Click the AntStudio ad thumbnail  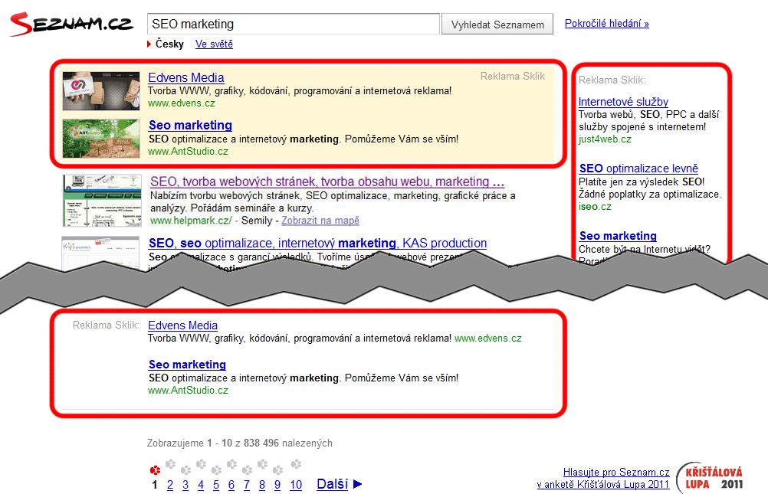point(101,139)
